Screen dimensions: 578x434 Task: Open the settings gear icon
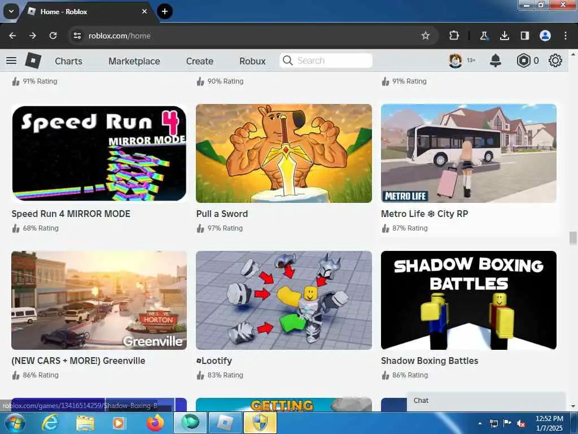(555, 60)
